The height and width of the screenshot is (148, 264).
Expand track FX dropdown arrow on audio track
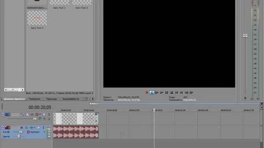(35, 127)
